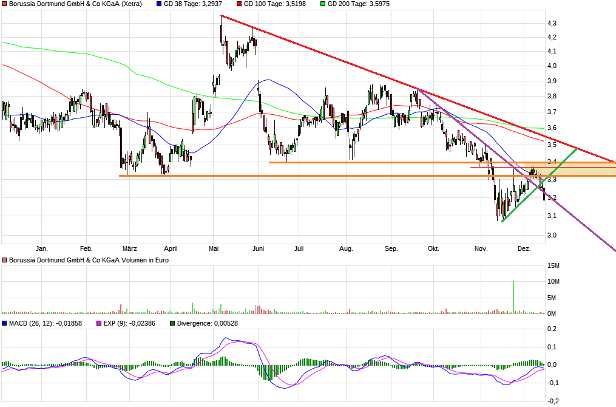Click the Nov. month label
Viewport: 616px width, 407px height.
point(481,248)
